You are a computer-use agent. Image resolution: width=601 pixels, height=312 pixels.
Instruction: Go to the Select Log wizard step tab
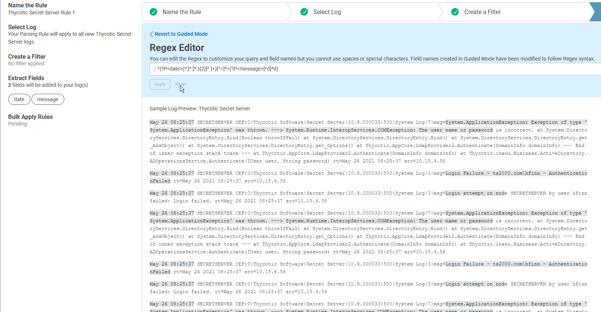click(364, 12)
